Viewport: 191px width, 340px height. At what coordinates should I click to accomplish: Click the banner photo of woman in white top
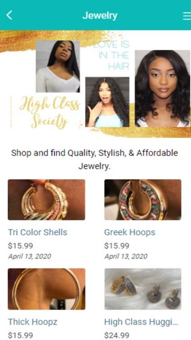click(58, 66)
